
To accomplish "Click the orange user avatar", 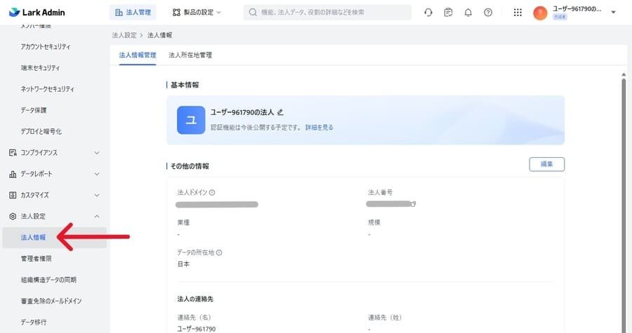I will (540, 13).
